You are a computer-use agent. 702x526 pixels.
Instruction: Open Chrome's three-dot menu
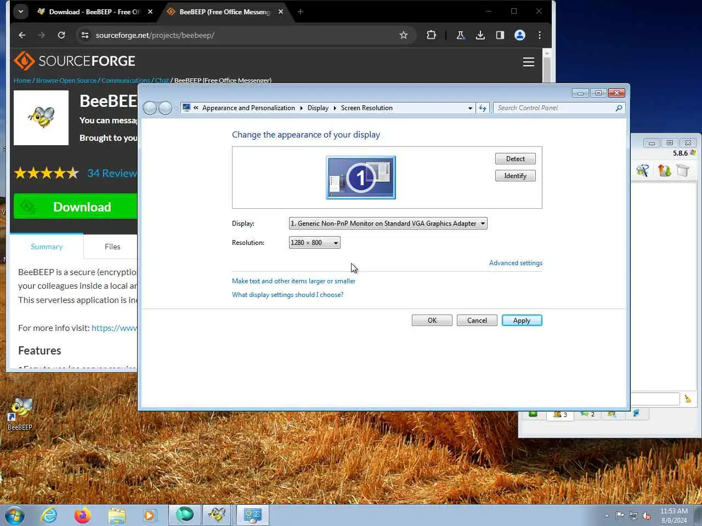pos(540,35)
